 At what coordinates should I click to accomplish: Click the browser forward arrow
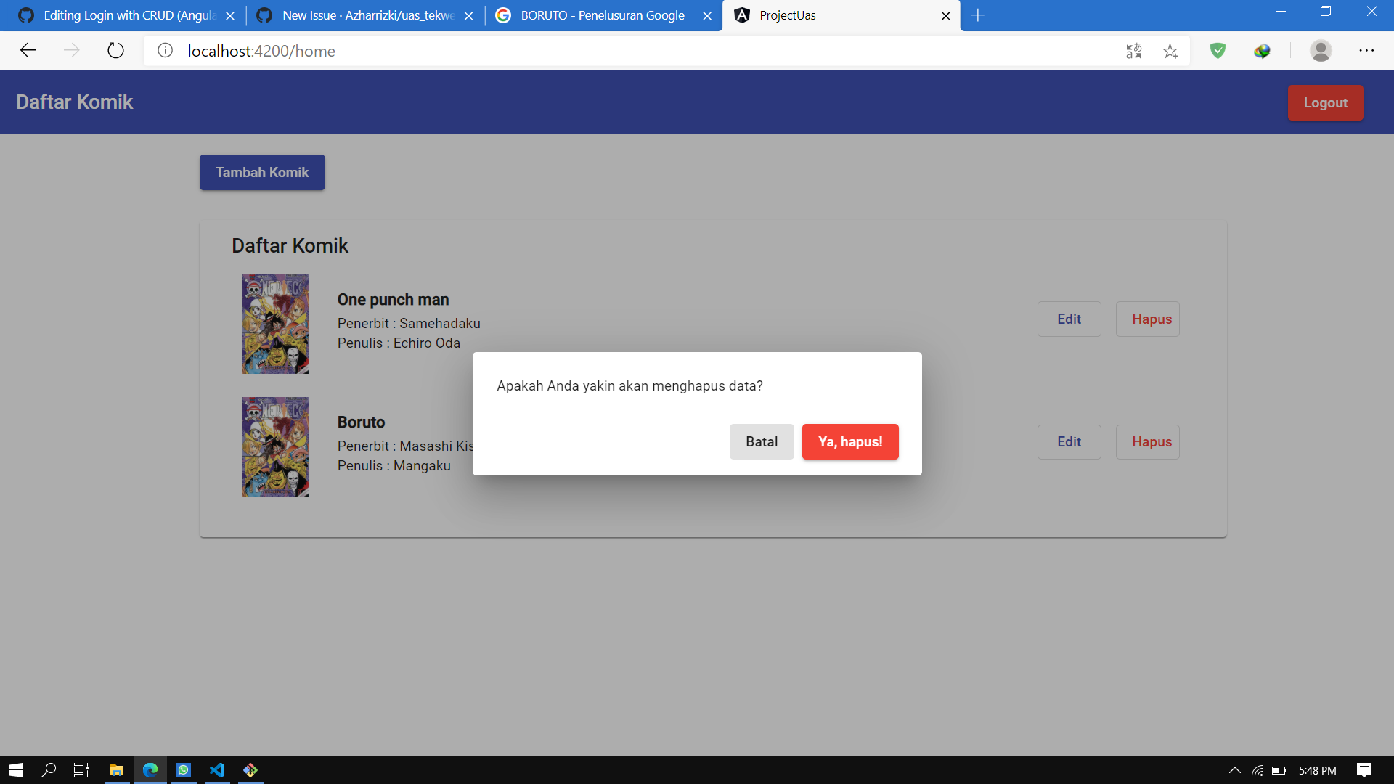pos(71,50)
